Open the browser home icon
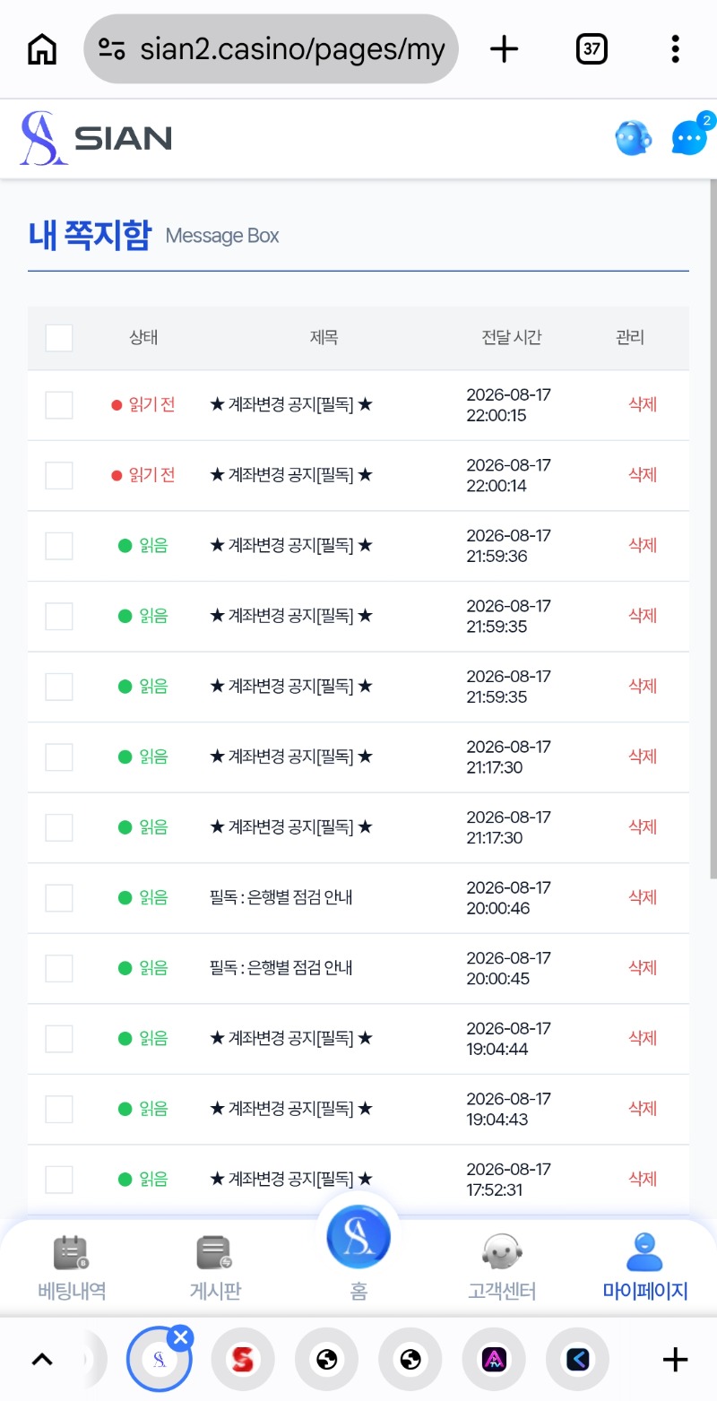The height and width of the screenshot is (1401, 717). (x=42, y=49)
